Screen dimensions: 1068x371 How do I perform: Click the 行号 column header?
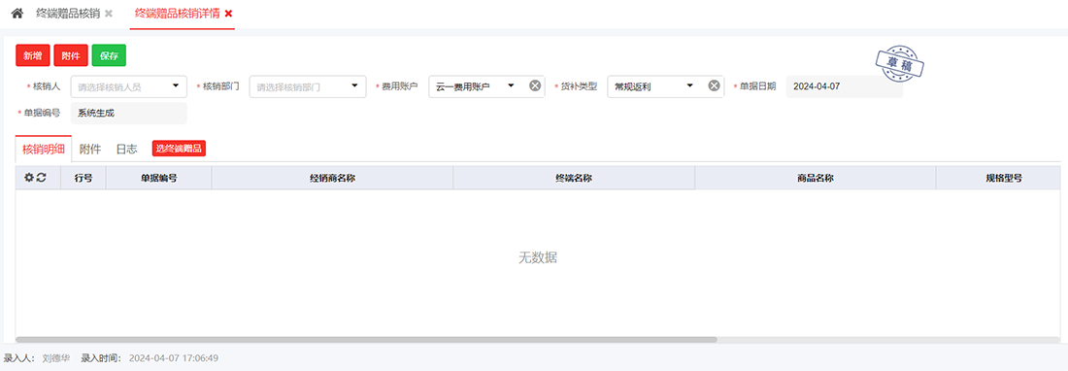[83, 178]
